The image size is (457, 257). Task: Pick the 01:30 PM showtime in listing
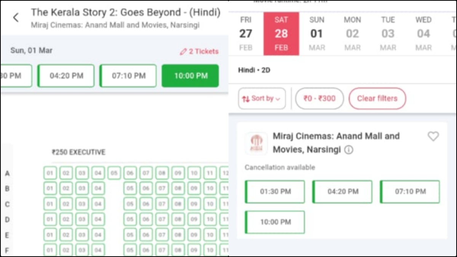coord(275,192)
